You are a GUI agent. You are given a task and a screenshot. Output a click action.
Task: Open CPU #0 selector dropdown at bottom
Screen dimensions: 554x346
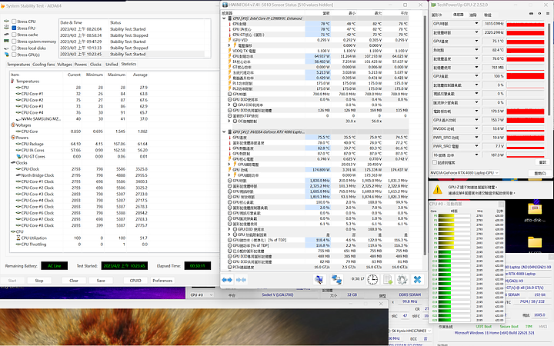tap(202, 294)
